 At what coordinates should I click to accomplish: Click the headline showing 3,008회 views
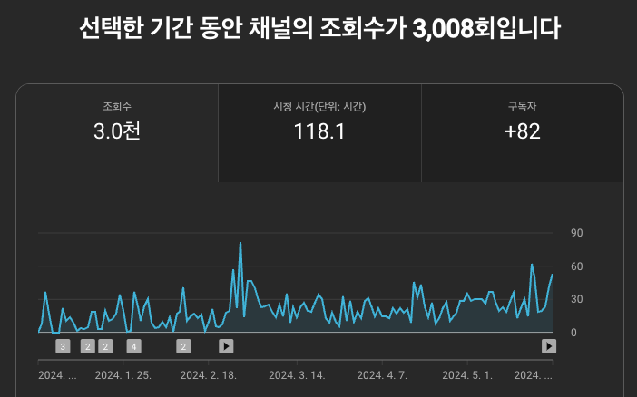[319, 28]
